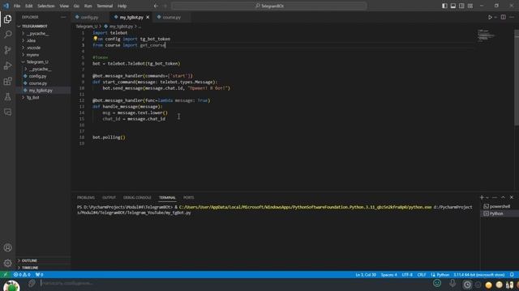
Task: Open the Run menu
Action: (88, 6)
